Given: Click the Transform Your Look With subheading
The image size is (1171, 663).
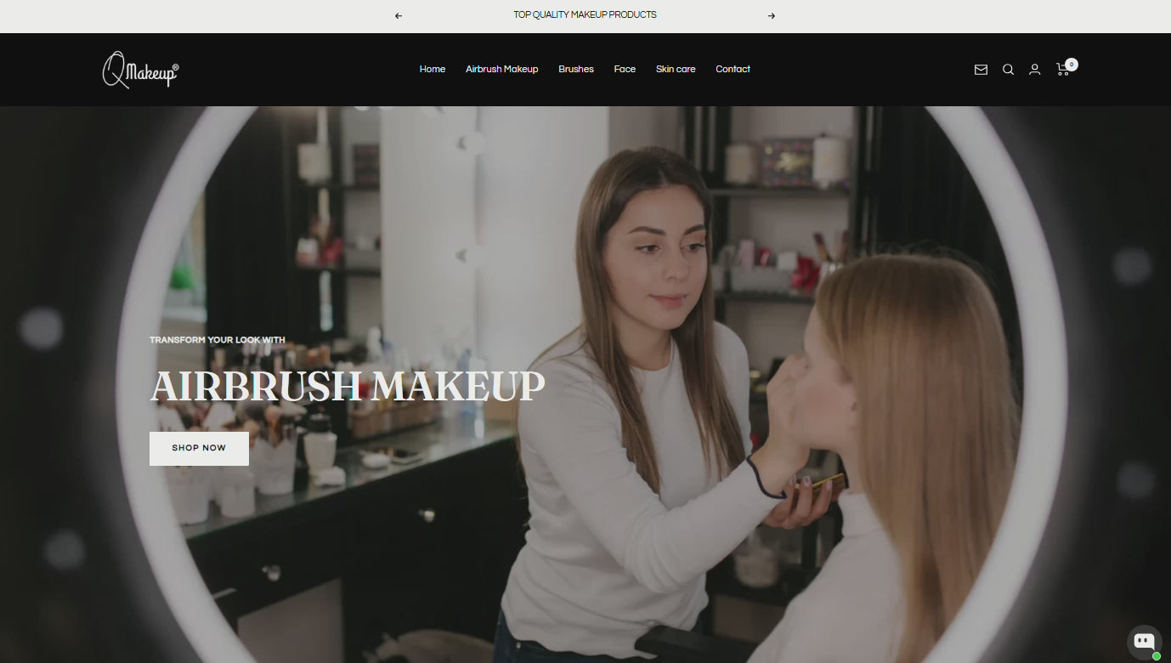Looking at the screenshot, I should point(218,340).
